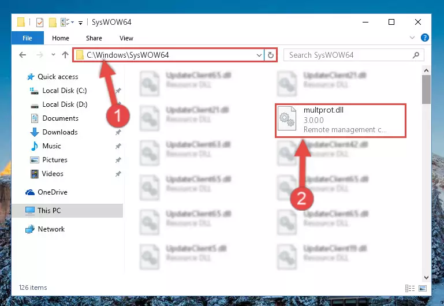The width and height of the screenshot is (444, 306).
Task: Select the multprot.dll file
Action: pyautogui.click(x=341, y=121)
